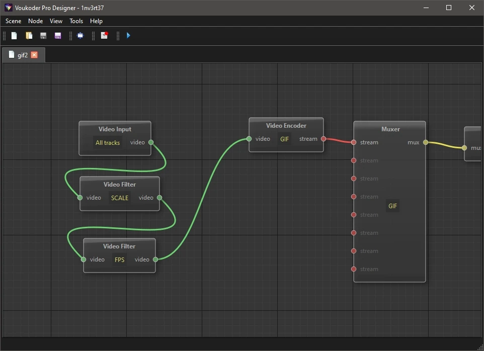Click the red stream connection wire to Muxer
Image resolution: width=484 pixels, height=351 pixels.
coord(339,140)
